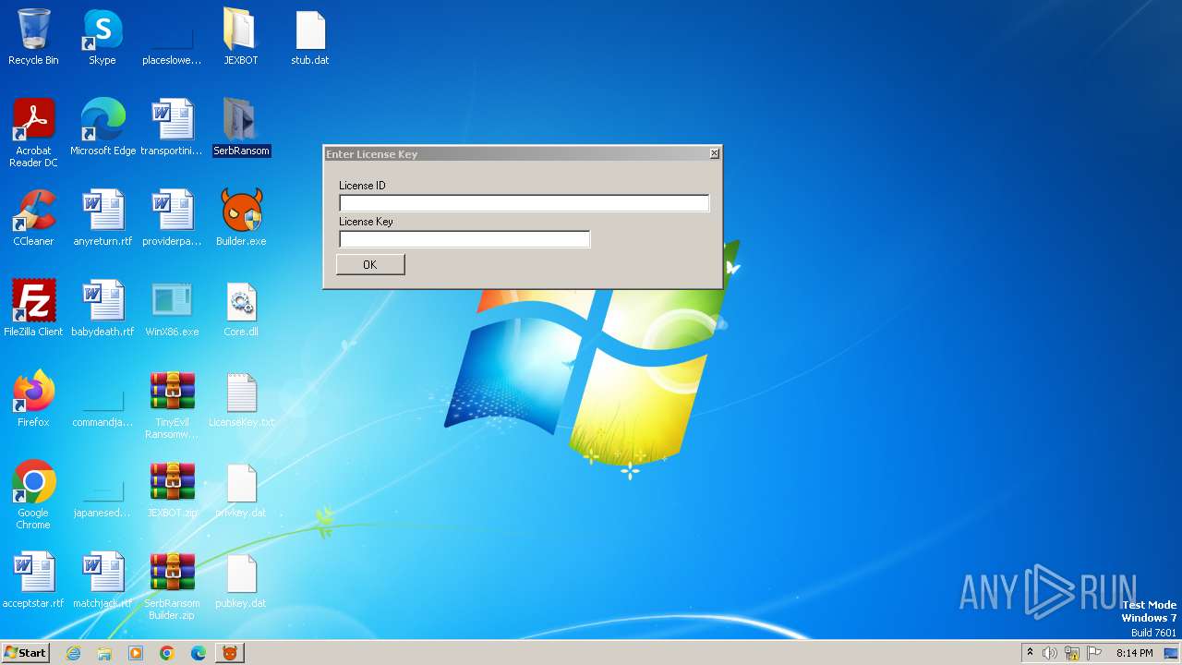Open the network status tray icon
The width and height of the screenshot is (1182, 665).
(x=1072, y=653)
